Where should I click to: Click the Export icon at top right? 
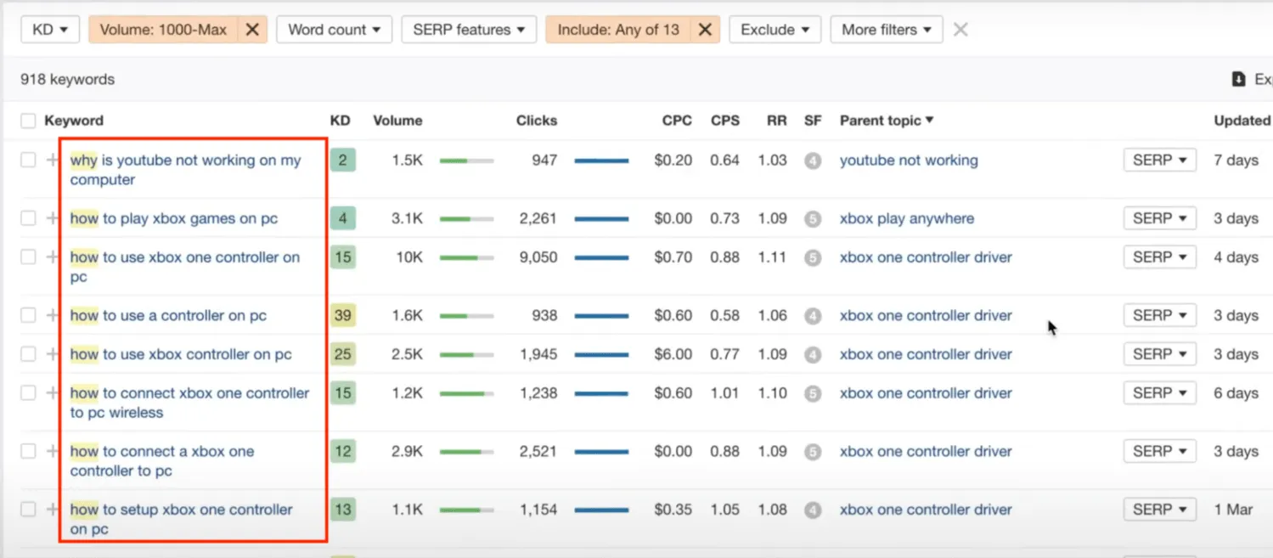(1239, 79)
